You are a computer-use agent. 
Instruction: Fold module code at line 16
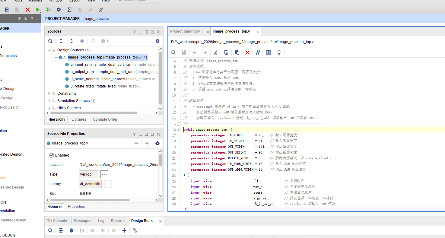click(x=179, y=130)
